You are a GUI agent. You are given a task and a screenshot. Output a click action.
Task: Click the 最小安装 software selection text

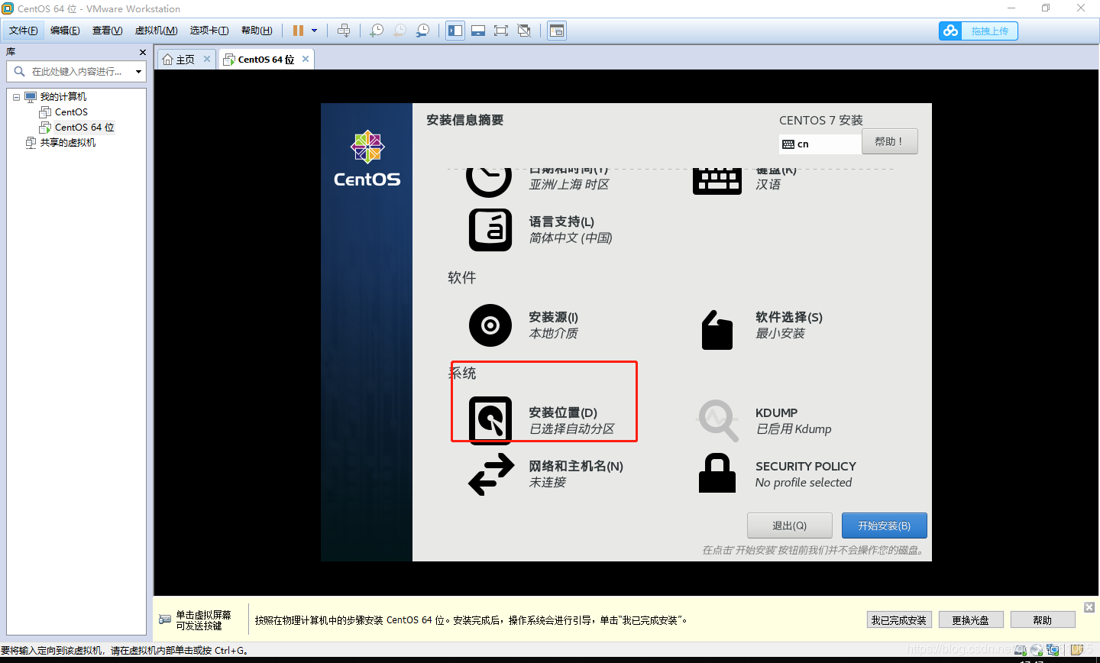click(x=780, y=334)
